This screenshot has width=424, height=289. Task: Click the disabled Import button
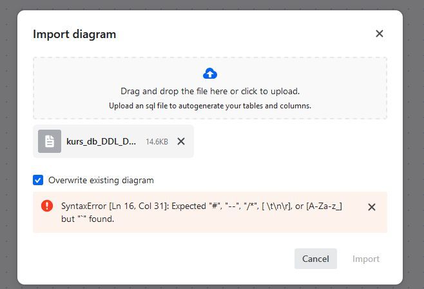pos(366,259)
